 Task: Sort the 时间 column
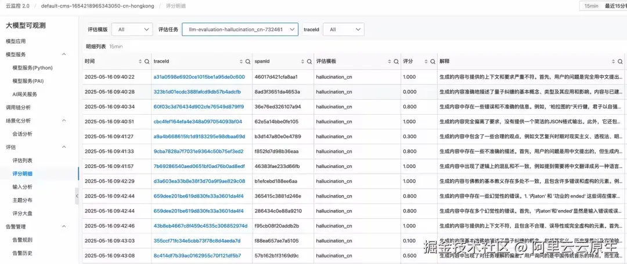[x=140, y=62]
